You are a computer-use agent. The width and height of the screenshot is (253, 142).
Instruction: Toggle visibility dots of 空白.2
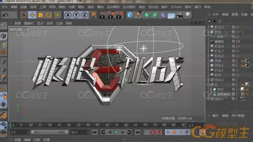(237, 99)
